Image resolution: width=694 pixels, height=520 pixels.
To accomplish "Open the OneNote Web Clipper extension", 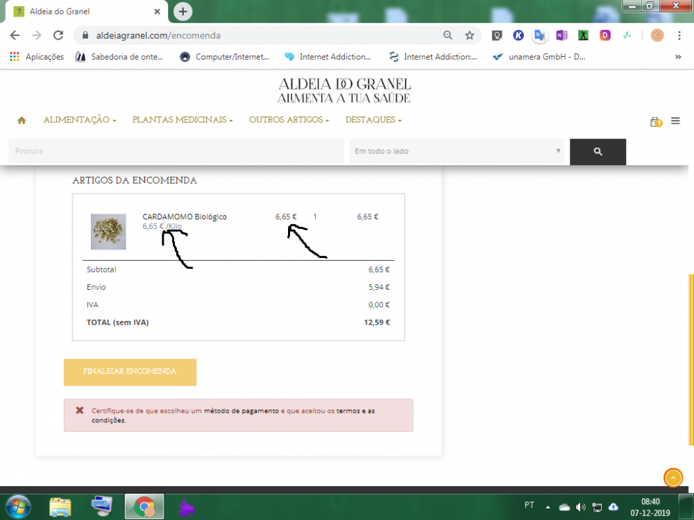I will pos(562,35).
